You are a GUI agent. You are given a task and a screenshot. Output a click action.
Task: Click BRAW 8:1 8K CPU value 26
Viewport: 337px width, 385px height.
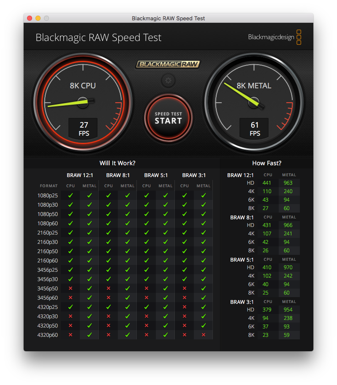pos(265,251)
